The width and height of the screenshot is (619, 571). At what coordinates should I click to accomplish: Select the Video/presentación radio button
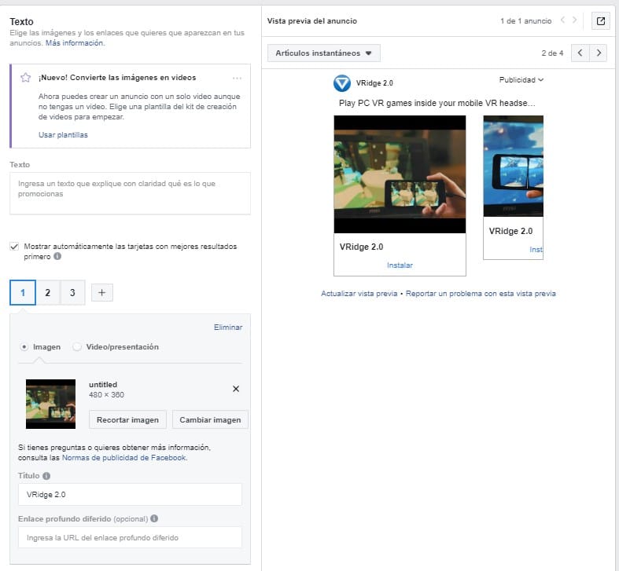click(x=77, y=346)
